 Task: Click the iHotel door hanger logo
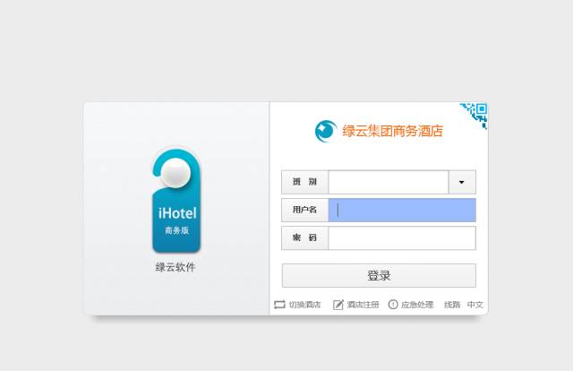click(x=176, y=200)
